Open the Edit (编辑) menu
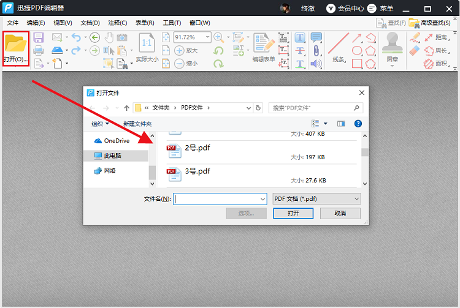This screenshot has width=460, height=308. click(x=36, y=23)
